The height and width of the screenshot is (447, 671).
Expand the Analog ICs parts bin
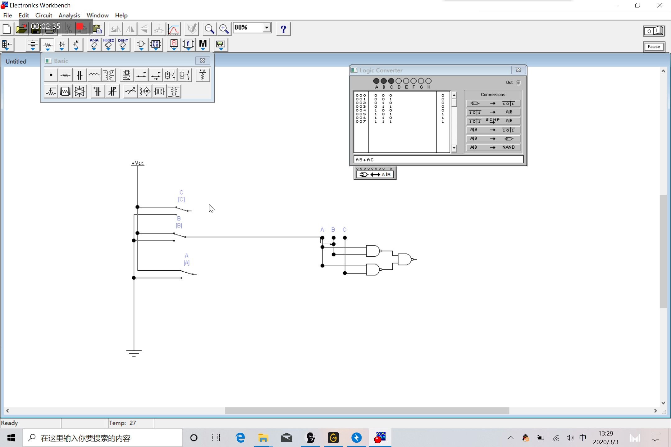point(94,45)
